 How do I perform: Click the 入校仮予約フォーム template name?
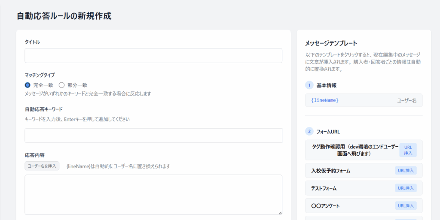331,171
